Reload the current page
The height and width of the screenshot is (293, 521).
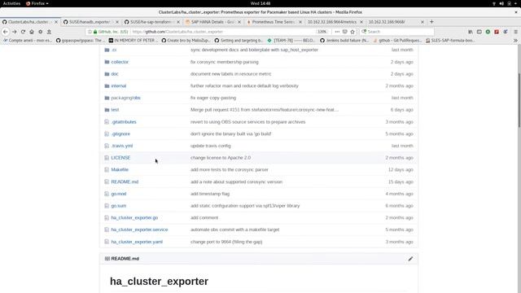pyautogui.click(x=23, y=32)
